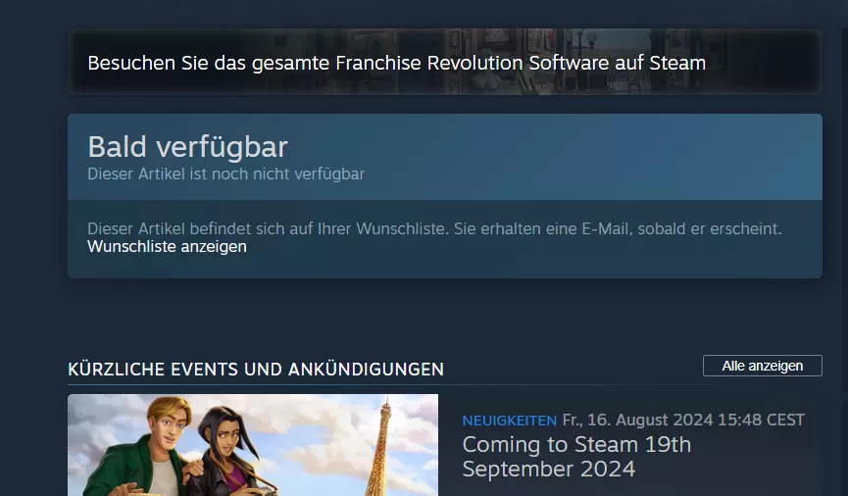This screenshot has height=496, width=848.
Task: Click the wishlist email notification message
Action: pos(434,228)
